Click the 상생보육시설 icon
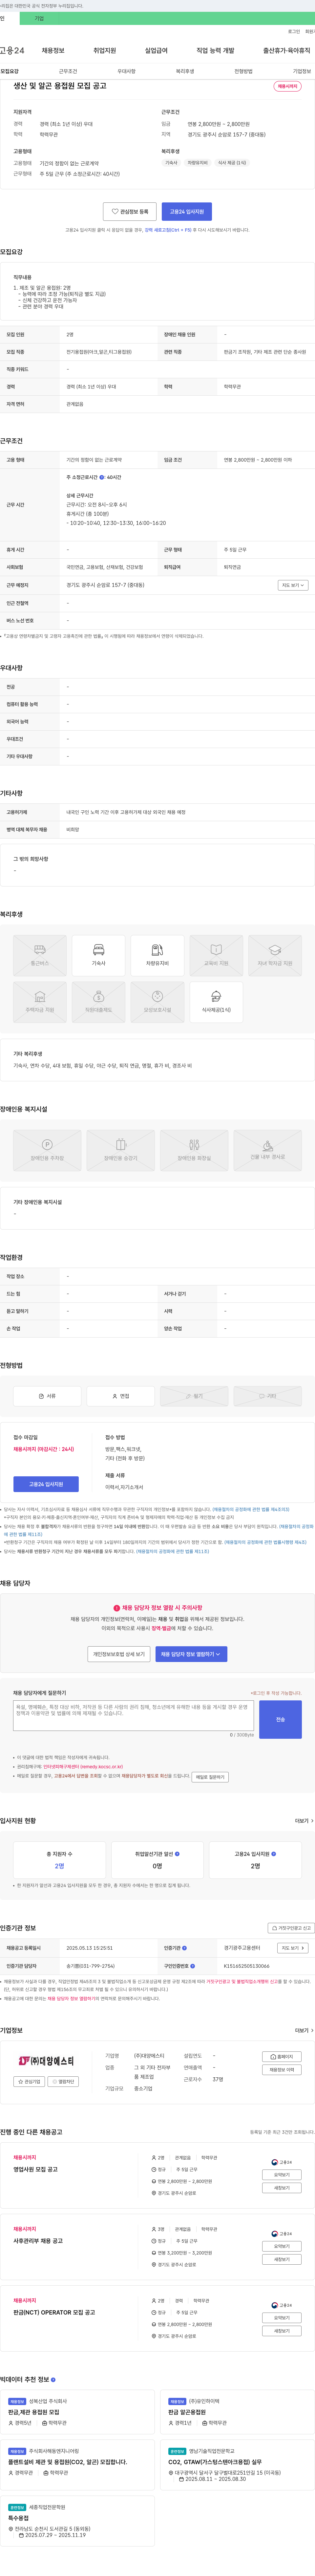The height and width of the screenshot is (2576, 315). [x=157, y=1002]
